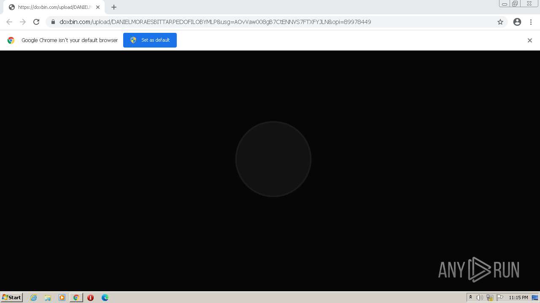Show hidden system tray icons

click(470, 298)
